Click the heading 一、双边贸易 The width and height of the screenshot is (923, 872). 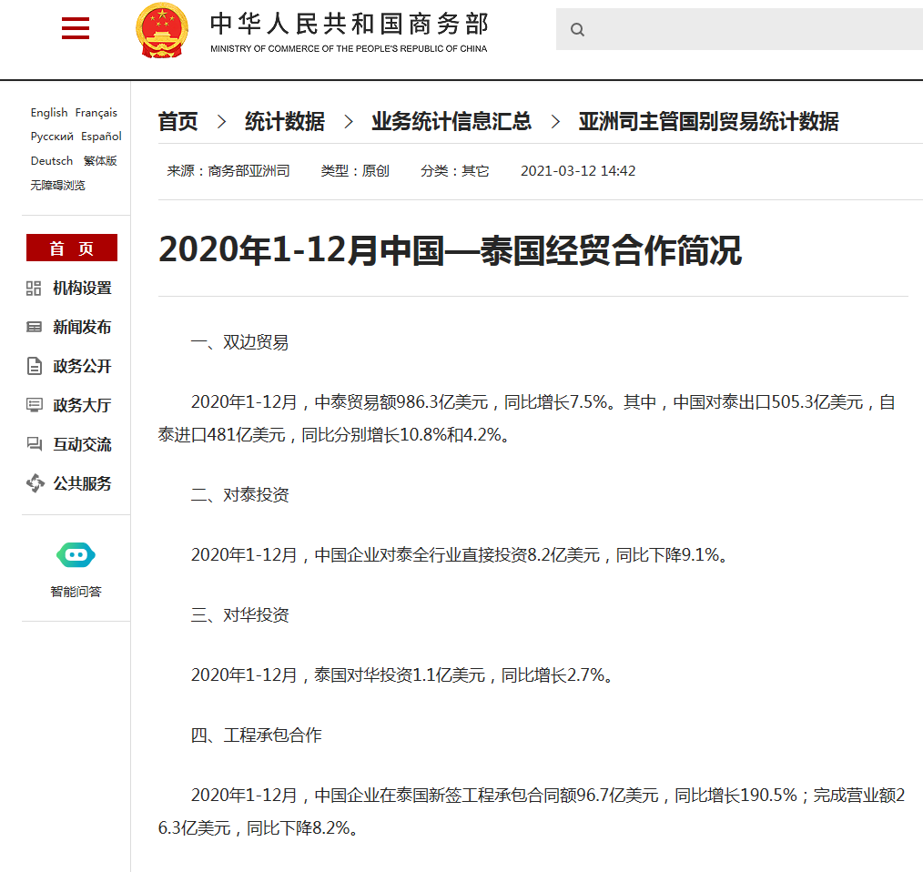(239, 342)
